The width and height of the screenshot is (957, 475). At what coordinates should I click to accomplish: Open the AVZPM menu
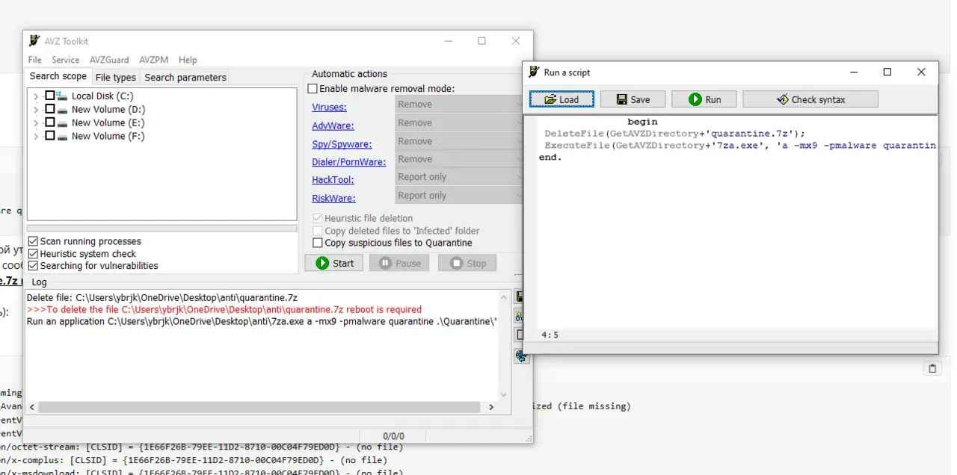(153, 60)
